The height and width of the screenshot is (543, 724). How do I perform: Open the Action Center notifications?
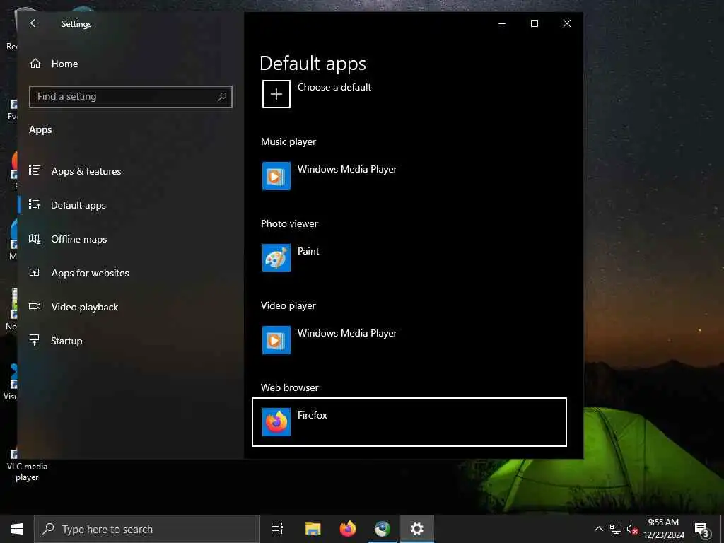tap(702, 529)
